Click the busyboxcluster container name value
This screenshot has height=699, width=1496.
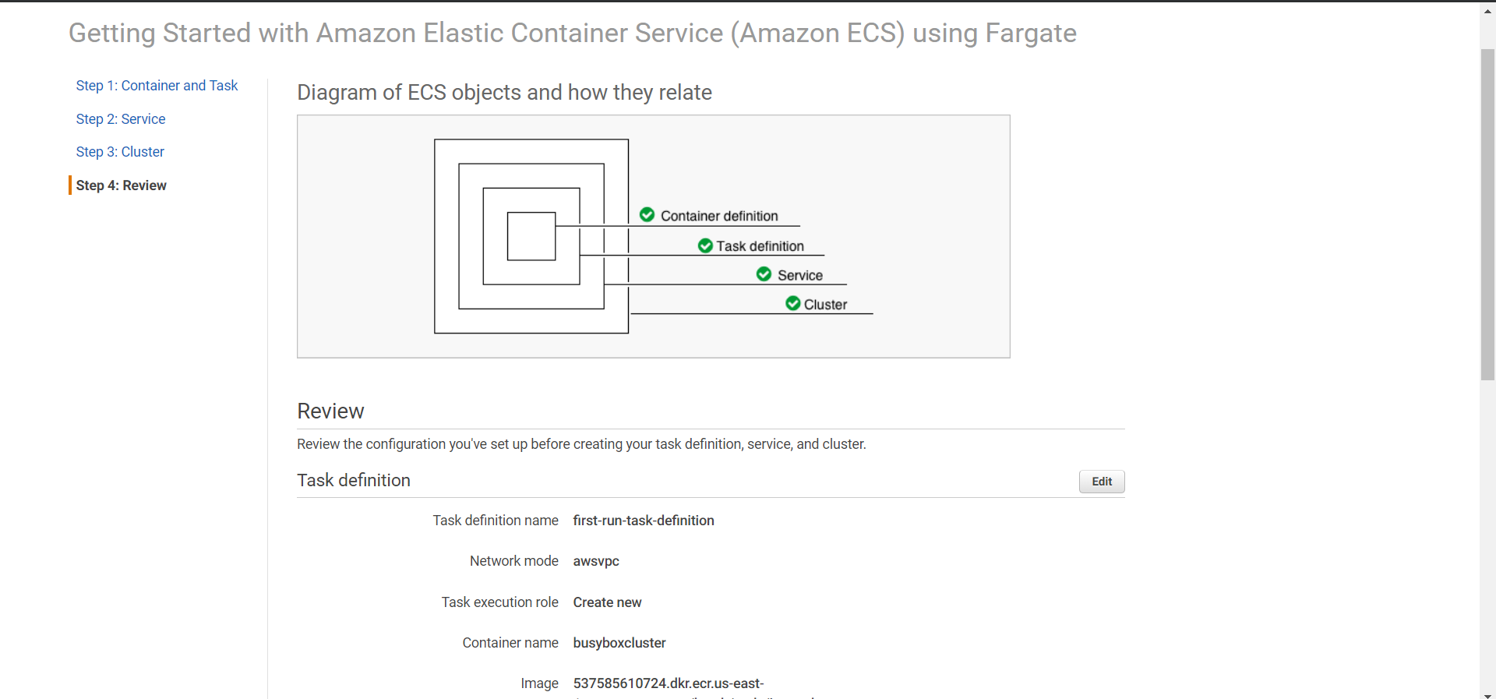(x=619, y=643)
